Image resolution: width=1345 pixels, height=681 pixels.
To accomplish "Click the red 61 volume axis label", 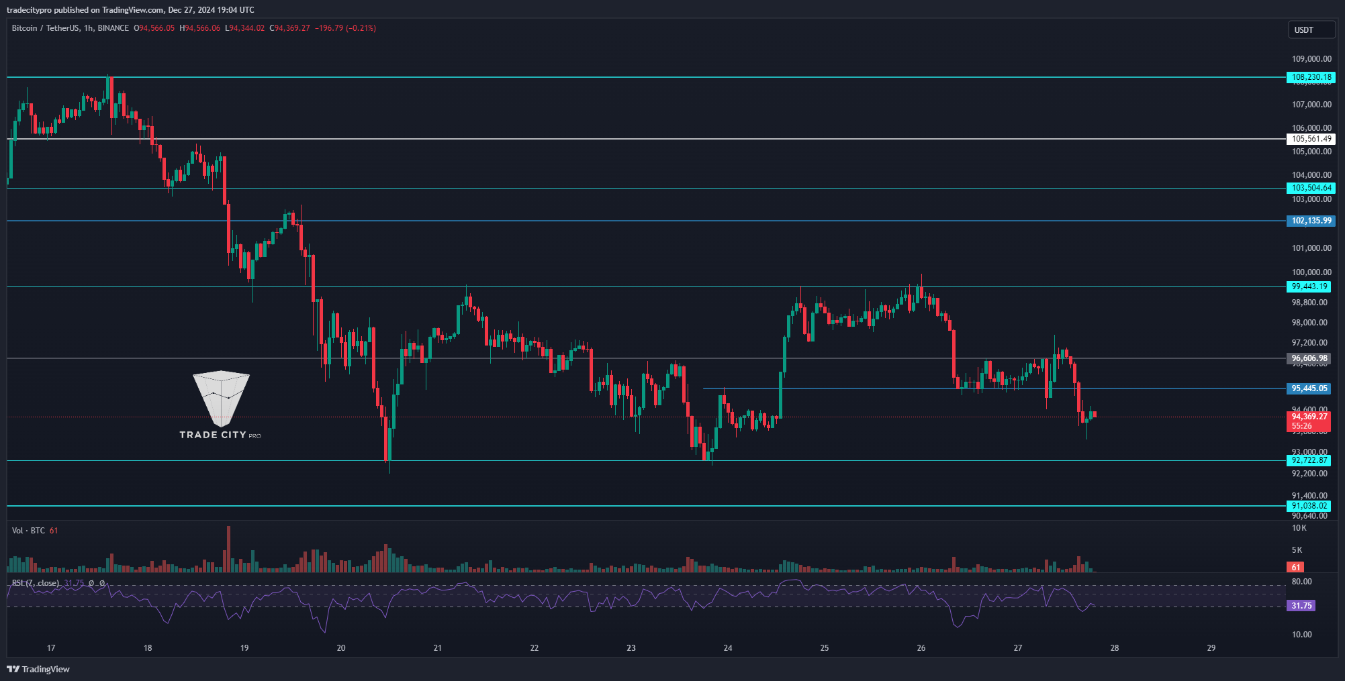I will click(x=1295, y=568).
